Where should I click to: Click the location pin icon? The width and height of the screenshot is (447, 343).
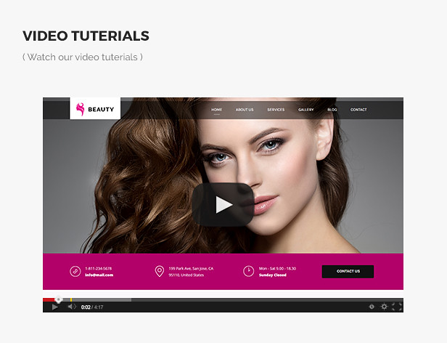pyautogui.click(x=159, y=271)
